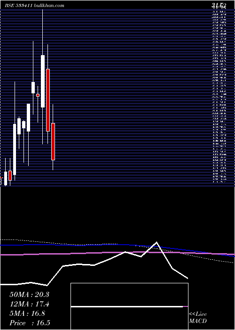Click the 'Price : 16.5' reading
The image size is (235, 330).
(30, 323)
